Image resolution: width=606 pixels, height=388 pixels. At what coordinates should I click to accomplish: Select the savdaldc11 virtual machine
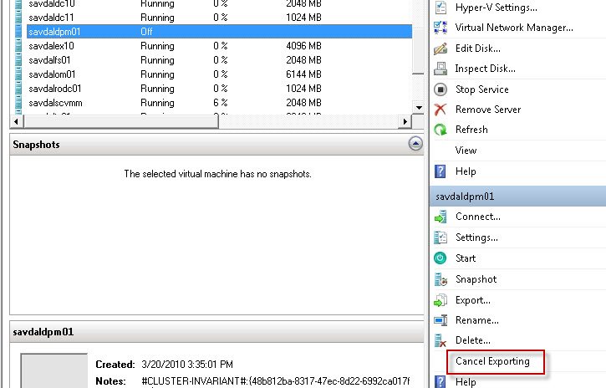[x=51, y=18]
